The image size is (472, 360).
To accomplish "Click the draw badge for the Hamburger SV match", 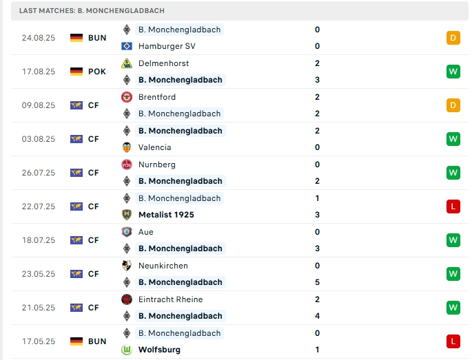I will (x=453, y=38).
